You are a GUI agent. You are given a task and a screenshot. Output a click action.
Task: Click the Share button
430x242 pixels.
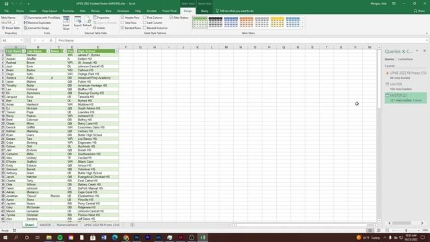click(x=419, y=11)
